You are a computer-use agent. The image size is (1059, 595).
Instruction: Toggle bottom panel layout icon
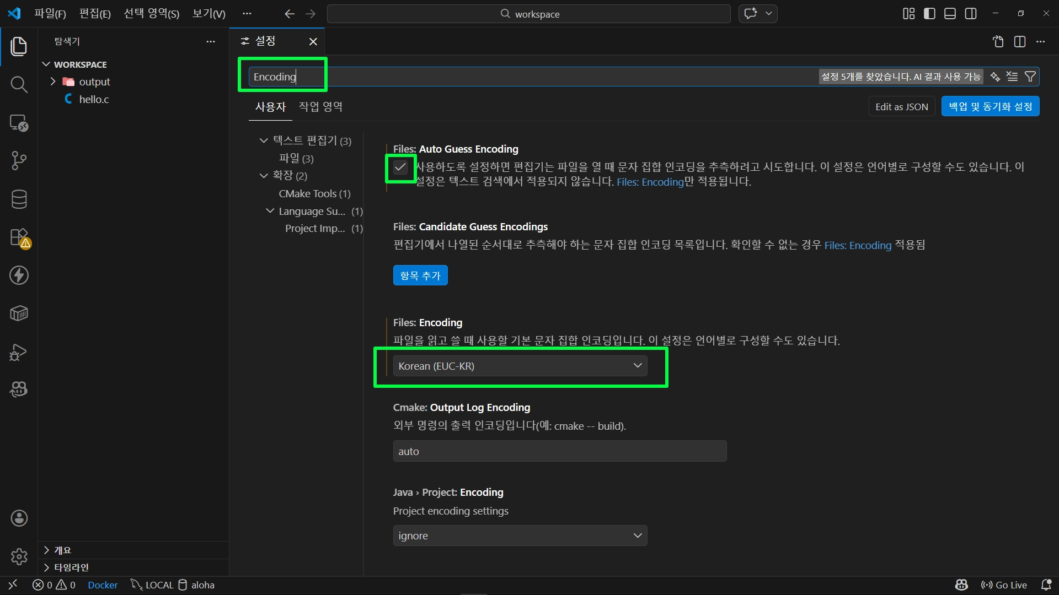[950, 14]
